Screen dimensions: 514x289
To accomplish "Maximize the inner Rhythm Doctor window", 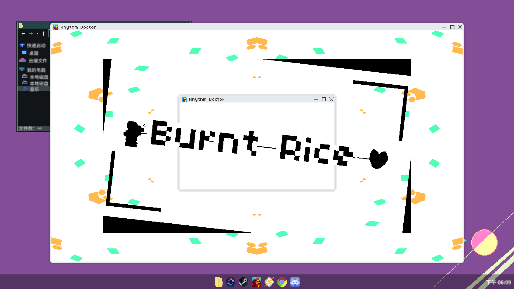I will point(324,99).
